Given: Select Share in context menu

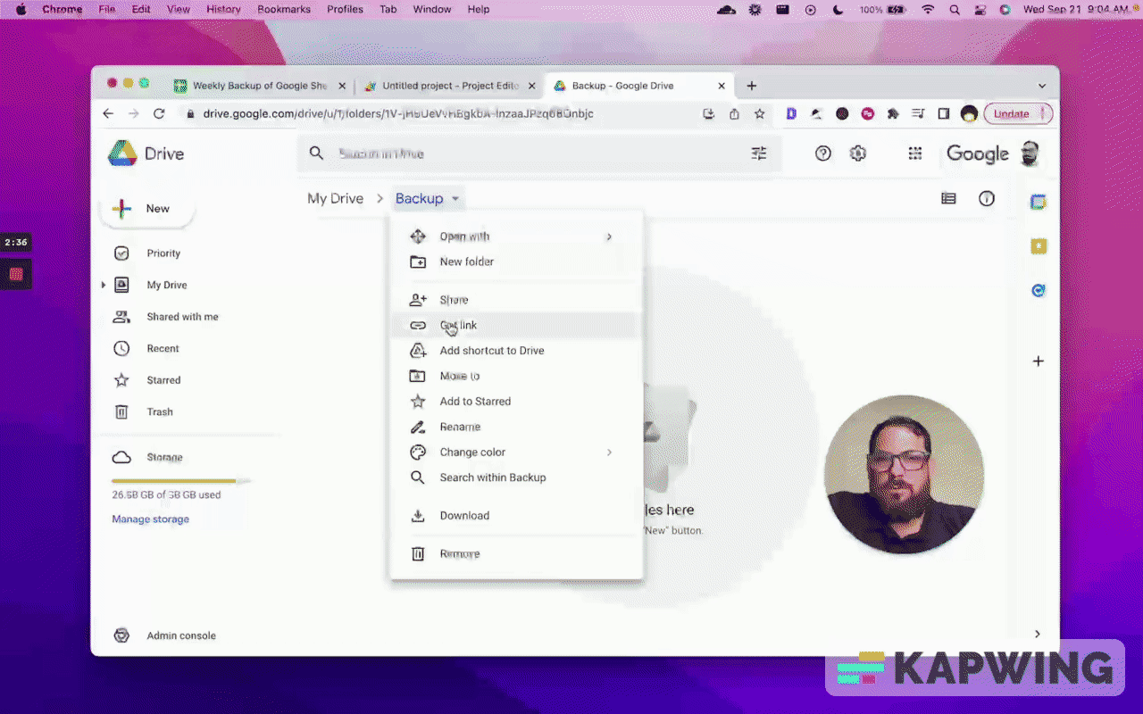Looking at the screenshot, I should click(516, 300).
